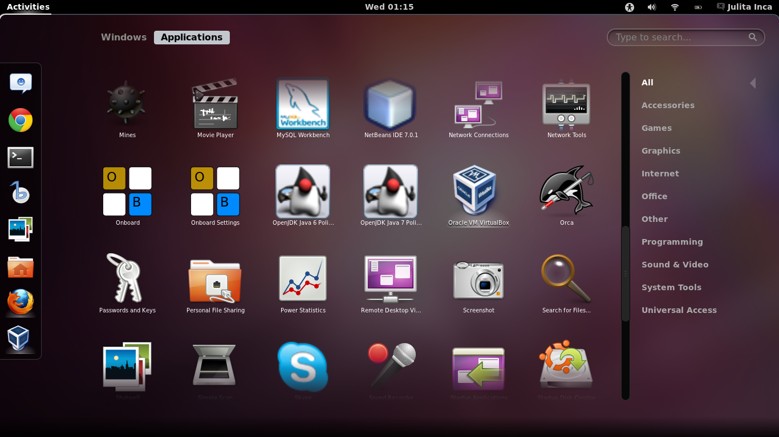
Task: Select the Universal Access category
Action: point(679,310)
